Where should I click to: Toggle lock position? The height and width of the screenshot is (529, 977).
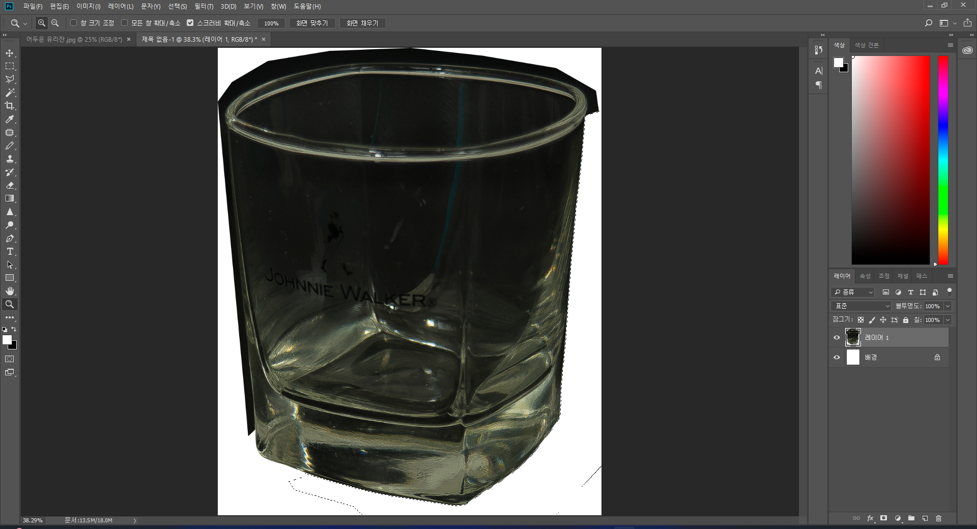click(883, 320)
